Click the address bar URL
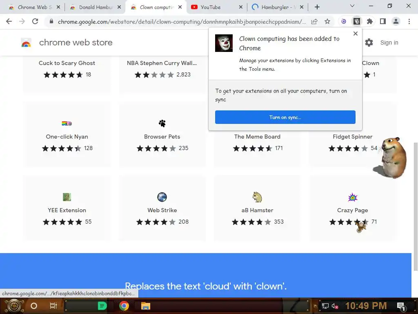The image size is (418, 314). point(182,22)
